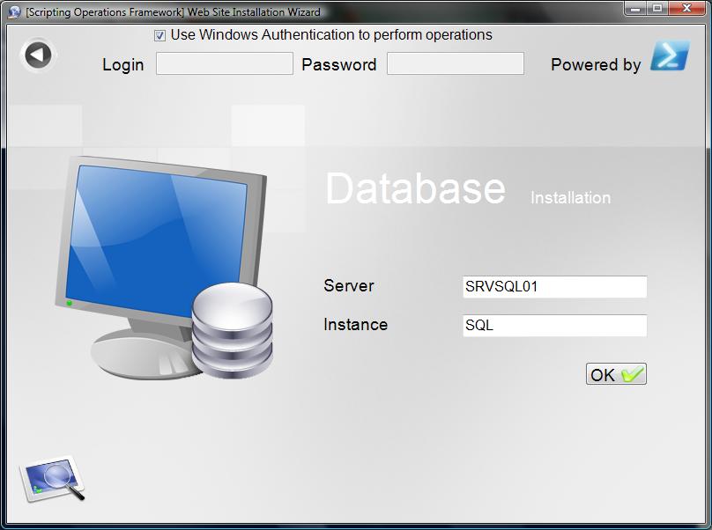712x530 pixels.
Task: Open the magnifier preview icon at bottom left
Action: tap(52, 479)
